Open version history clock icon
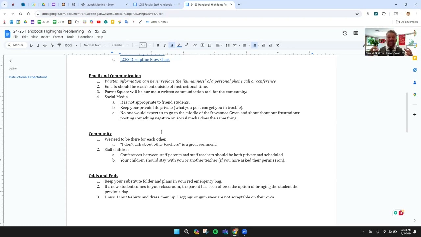This screenshot has width=421, height=237. pos(345,33)
